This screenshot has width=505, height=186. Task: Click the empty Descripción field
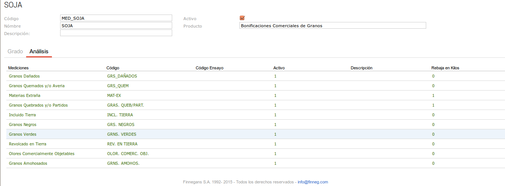[x=116, y=33]
